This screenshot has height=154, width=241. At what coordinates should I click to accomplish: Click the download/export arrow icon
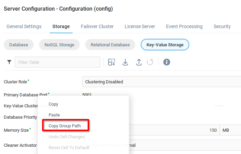point(125,62)
